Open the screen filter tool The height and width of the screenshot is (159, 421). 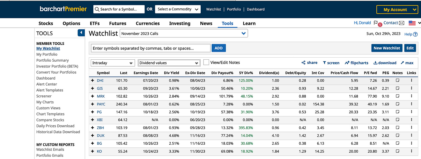tap(331, 63)
